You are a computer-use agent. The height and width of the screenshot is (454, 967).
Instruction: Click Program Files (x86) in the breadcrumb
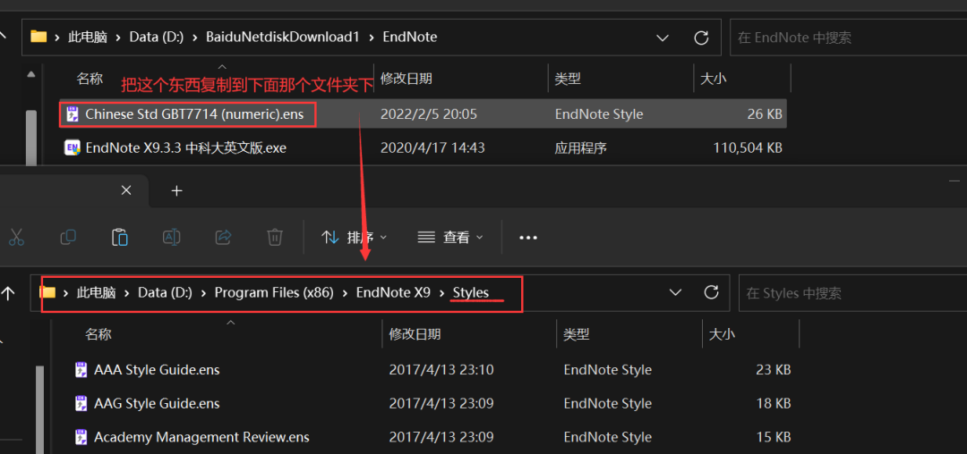[x=274, y=293]
